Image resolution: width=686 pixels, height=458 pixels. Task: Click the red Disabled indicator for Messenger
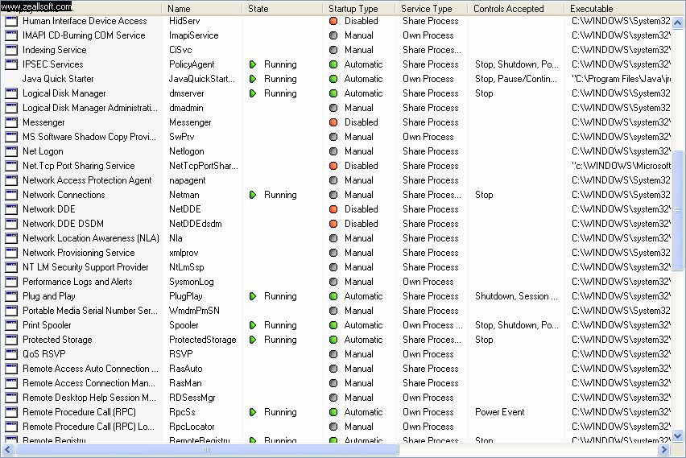coord(333,122)
